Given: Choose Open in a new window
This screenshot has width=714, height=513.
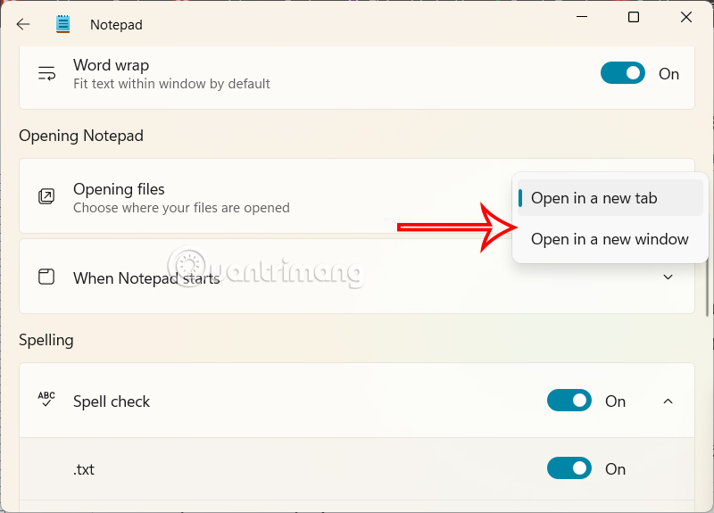Looking at the screenshot, I should click(610, 239).
